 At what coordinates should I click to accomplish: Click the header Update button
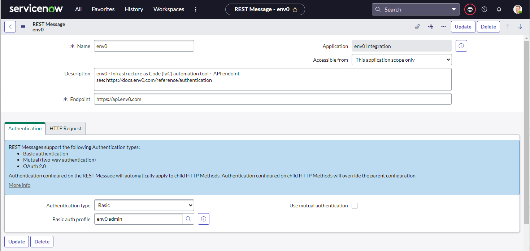tap(463, 27)
